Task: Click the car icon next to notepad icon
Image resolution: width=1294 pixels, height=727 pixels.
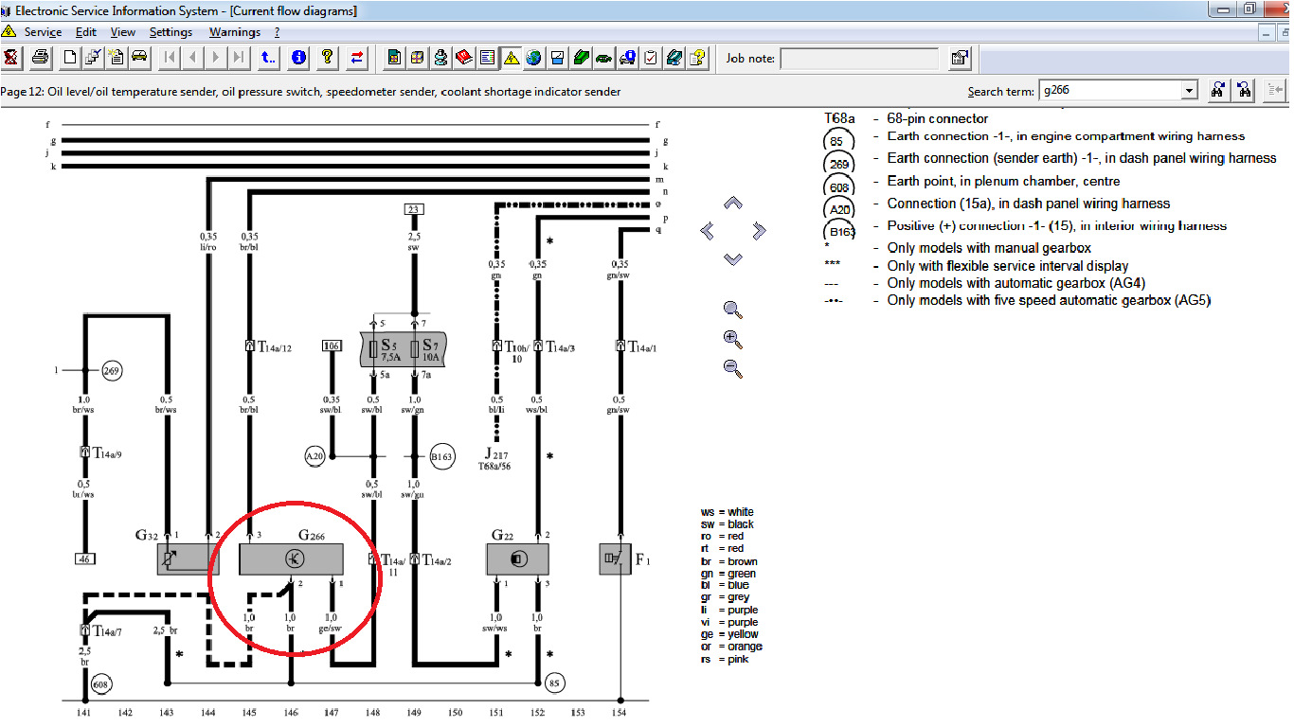Action: tap(139, 58)
